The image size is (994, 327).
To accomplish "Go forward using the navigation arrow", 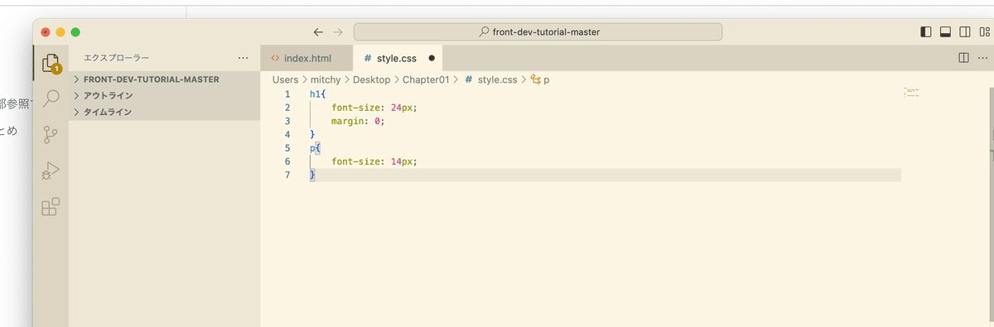I will point(337,31).
